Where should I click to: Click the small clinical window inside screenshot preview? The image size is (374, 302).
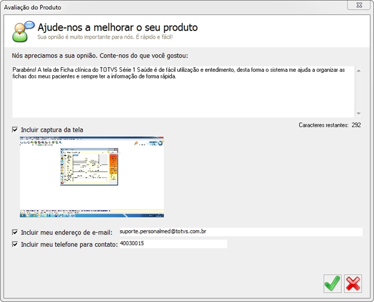89,167
